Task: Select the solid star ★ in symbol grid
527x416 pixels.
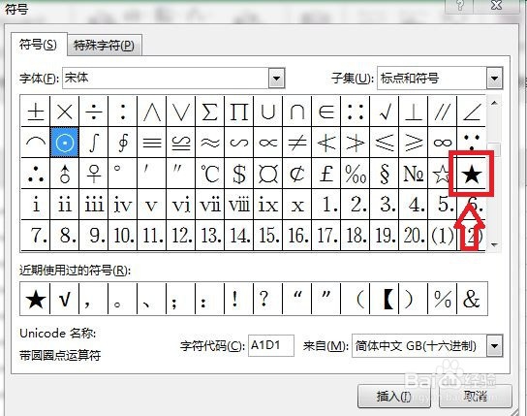Action: tap(471, 174)
